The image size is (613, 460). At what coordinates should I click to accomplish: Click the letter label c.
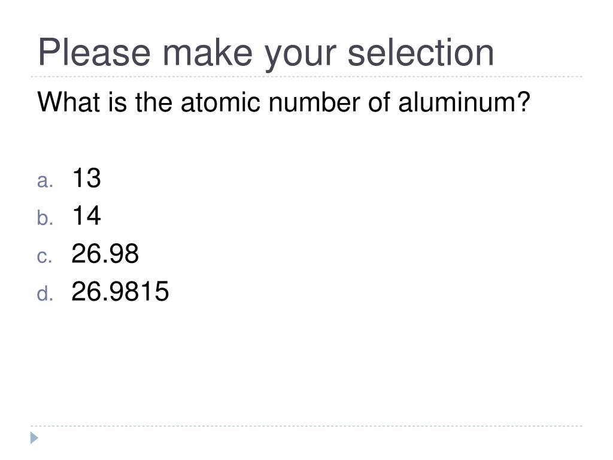(44, 256)
